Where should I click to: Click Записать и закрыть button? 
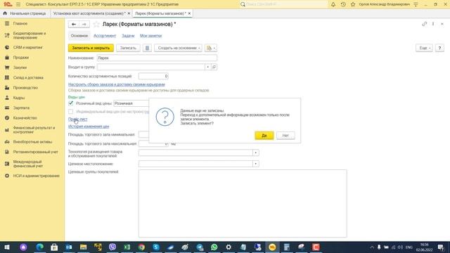click(x=91, y=48)
